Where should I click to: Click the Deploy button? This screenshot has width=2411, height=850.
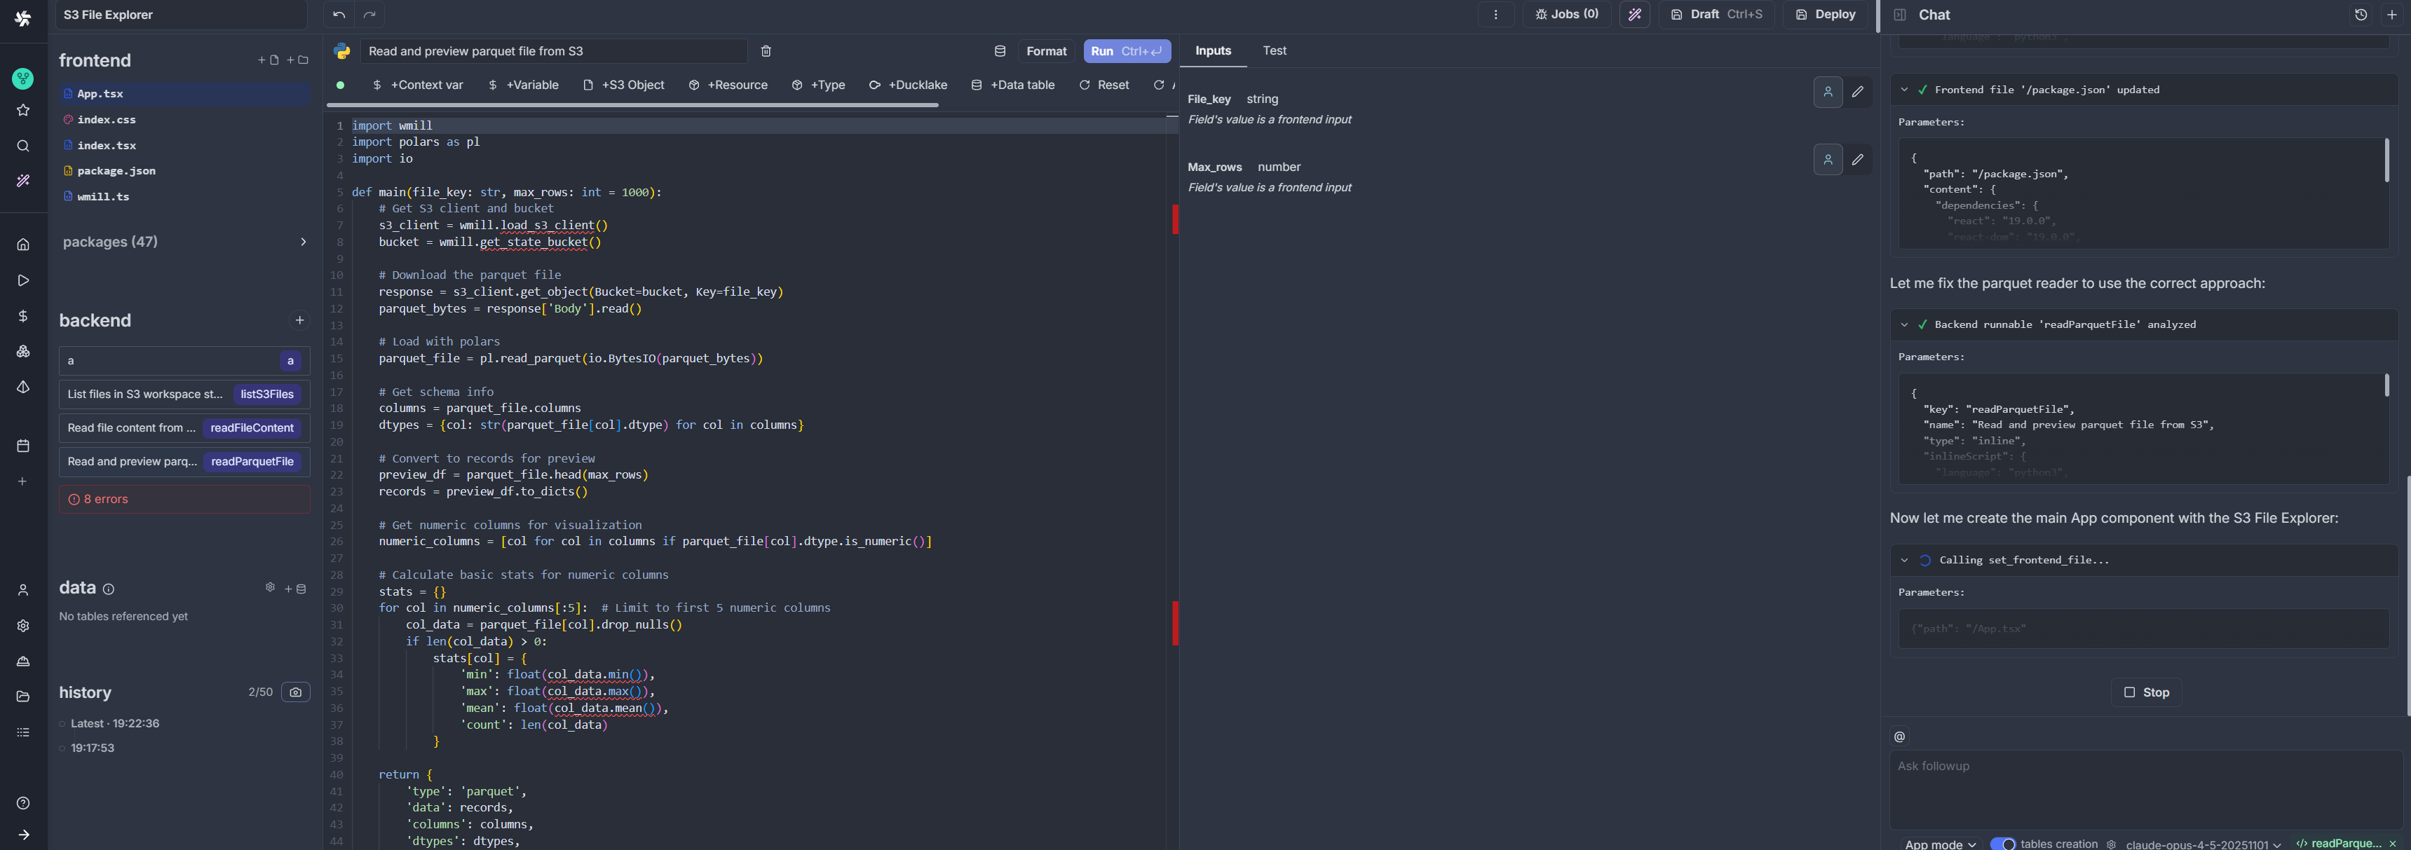[1825, 15]
